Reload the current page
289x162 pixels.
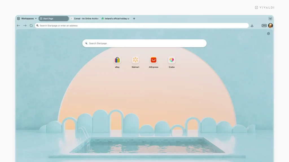[x=31, y=26]
